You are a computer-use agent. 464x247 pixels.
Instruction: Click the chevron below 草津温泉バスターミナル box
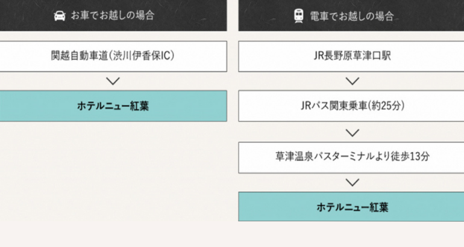[353, 182]
